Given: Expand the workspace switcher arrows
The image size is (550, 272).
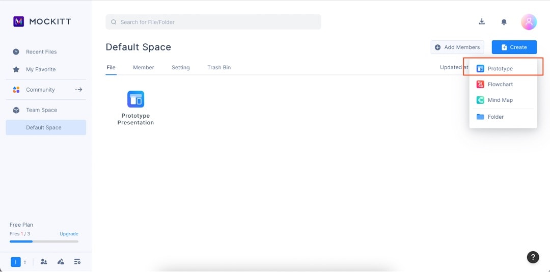Looking at the screenshot, I should pos(25,262).
